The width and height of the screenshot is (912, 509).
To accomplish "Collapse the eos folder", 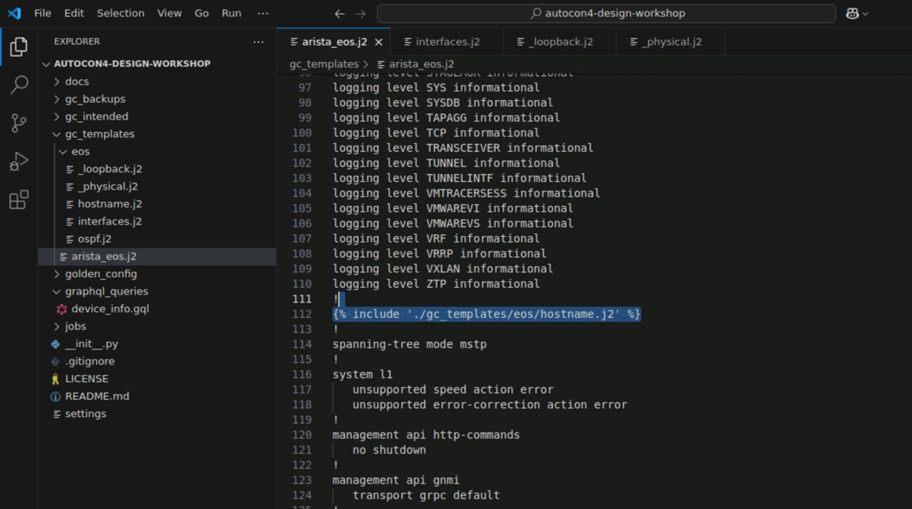I will (157, 151).
